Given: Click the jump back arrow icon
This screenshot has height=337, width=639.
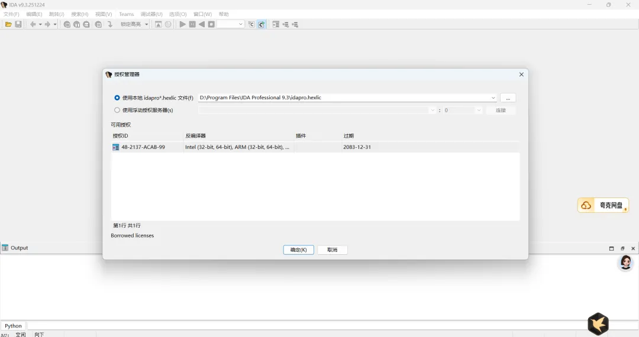Looking at the screenshot, I should tap(33, 24).
